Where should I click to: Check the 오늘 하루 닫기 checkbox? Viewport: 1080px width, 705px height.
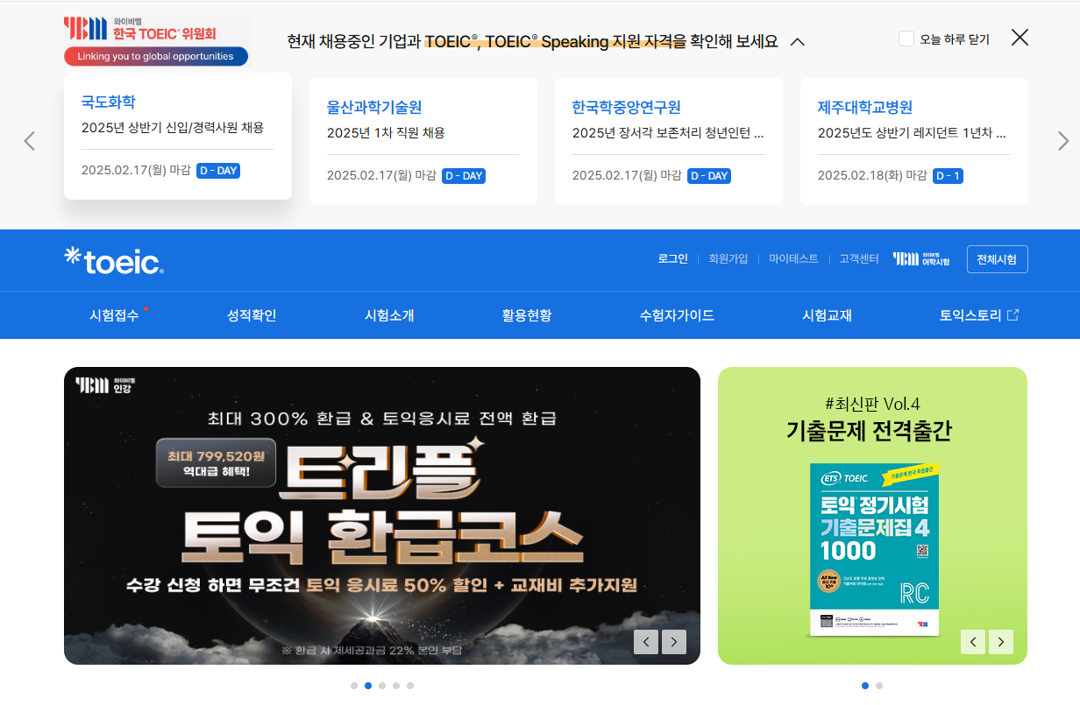906,39
